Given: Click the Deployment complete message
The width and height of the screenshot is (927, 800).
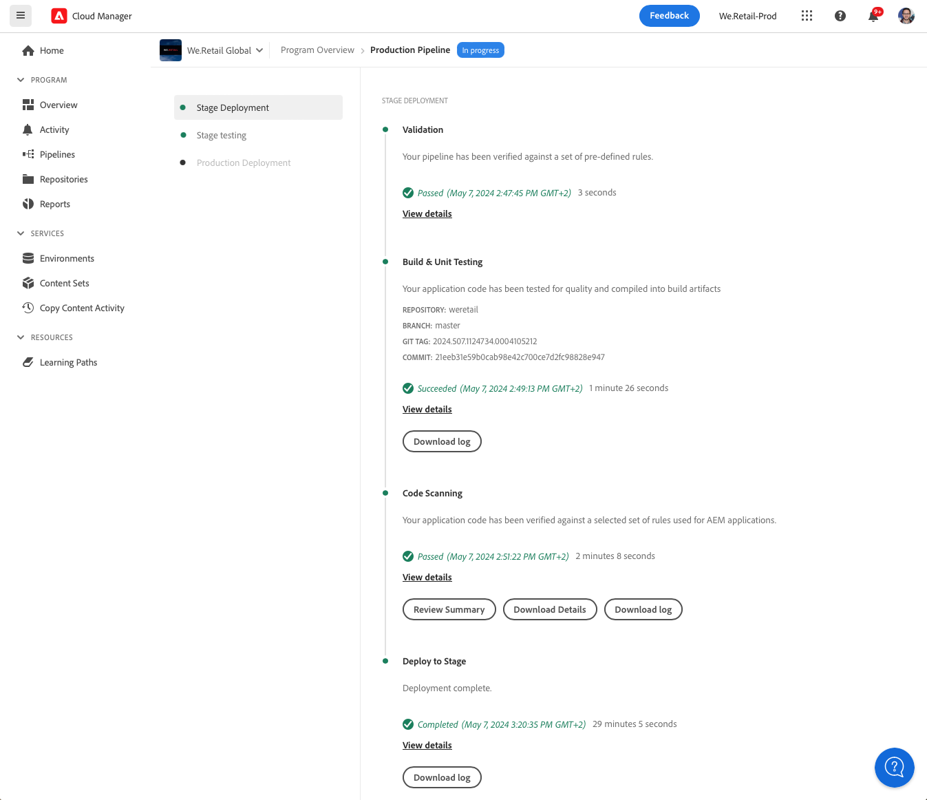Looking at the screenshot, I should pos(447,688).
